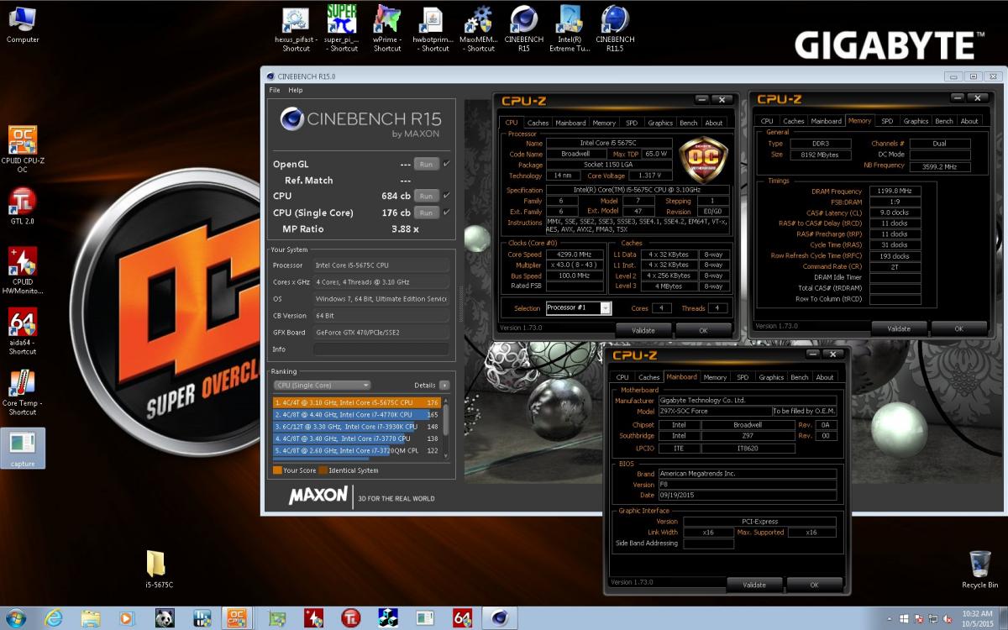The height and width of the screenshot is (630, 1008).
Task: Open the Processor #1 selection dropdown
Action: (x=578, y=308)
